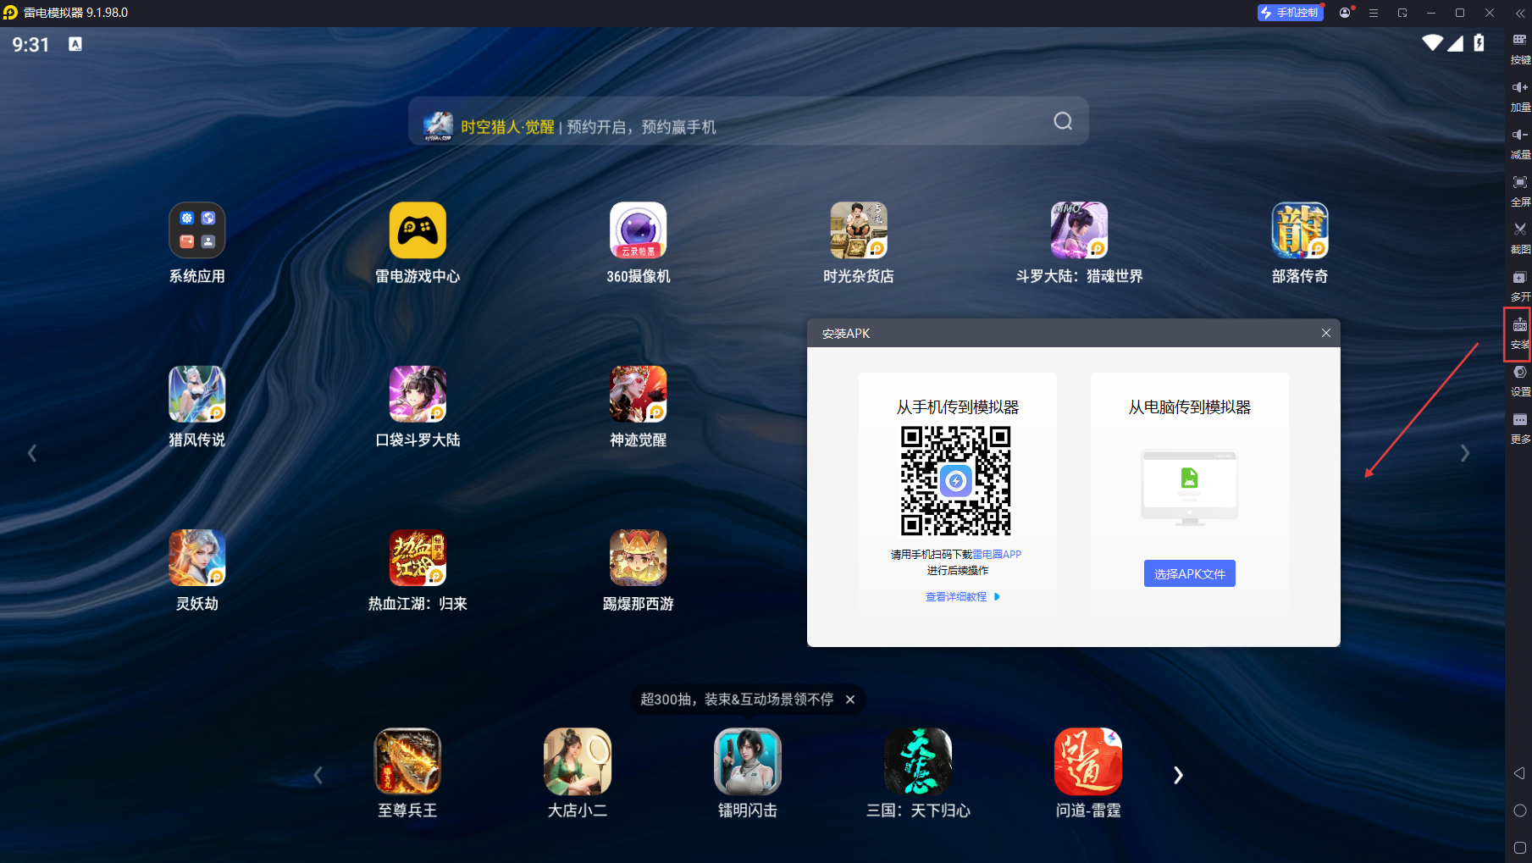Click 减量 volume down button
Image resolution: width=1532 pixels, height=863 pixels.
[x=1520, y=144]
